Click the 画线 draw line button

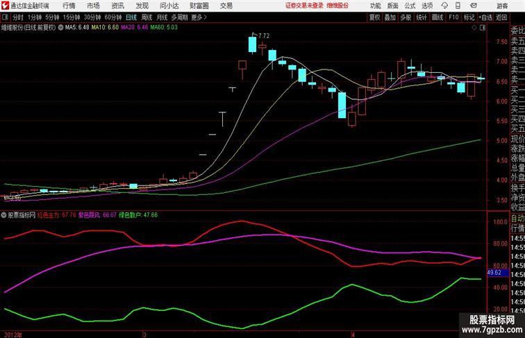437,17
